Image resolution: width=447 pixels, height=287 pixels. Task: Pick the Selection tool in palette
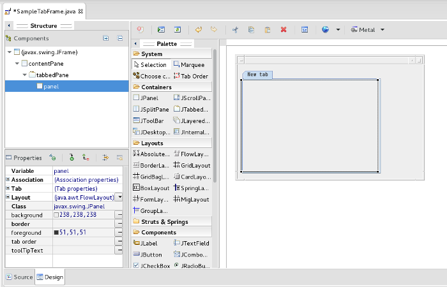150,65
